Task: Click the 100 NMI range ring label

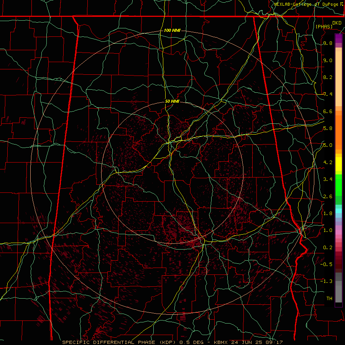Action: click(x=172, y=30)
